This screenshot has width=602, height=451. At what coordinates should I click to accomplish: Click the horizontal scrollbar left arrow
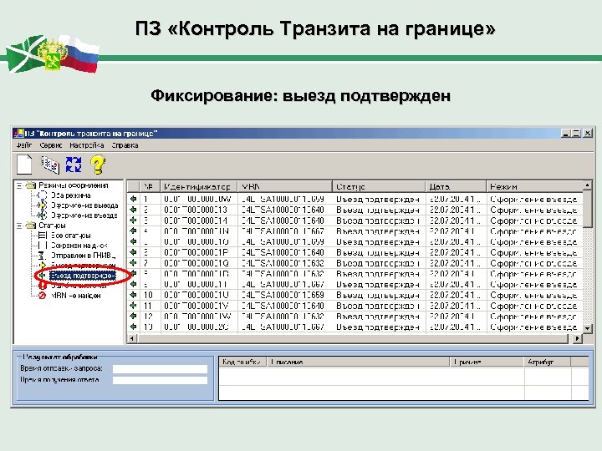pyautogui.click(x=132, y=338)
